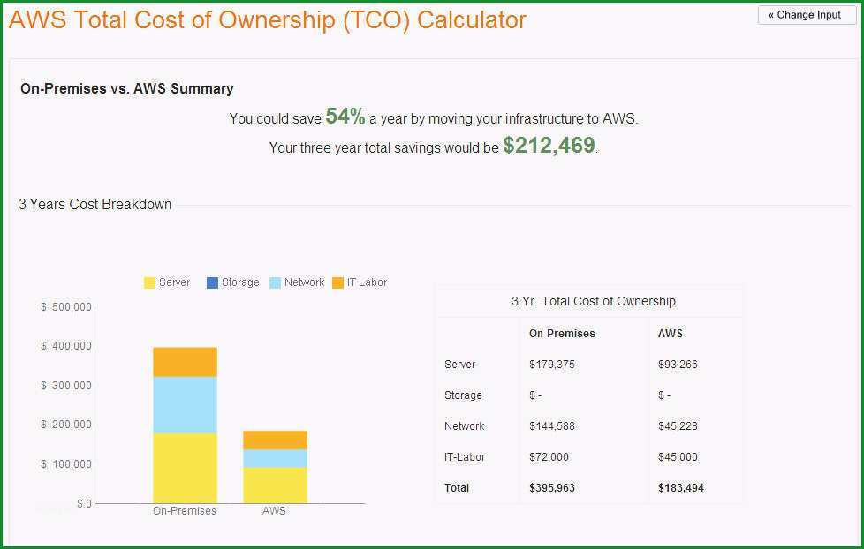This screenshot has height=549, width=864.
Task: Click the $ 500,000 y-axis label
Action: click(66, 306)
